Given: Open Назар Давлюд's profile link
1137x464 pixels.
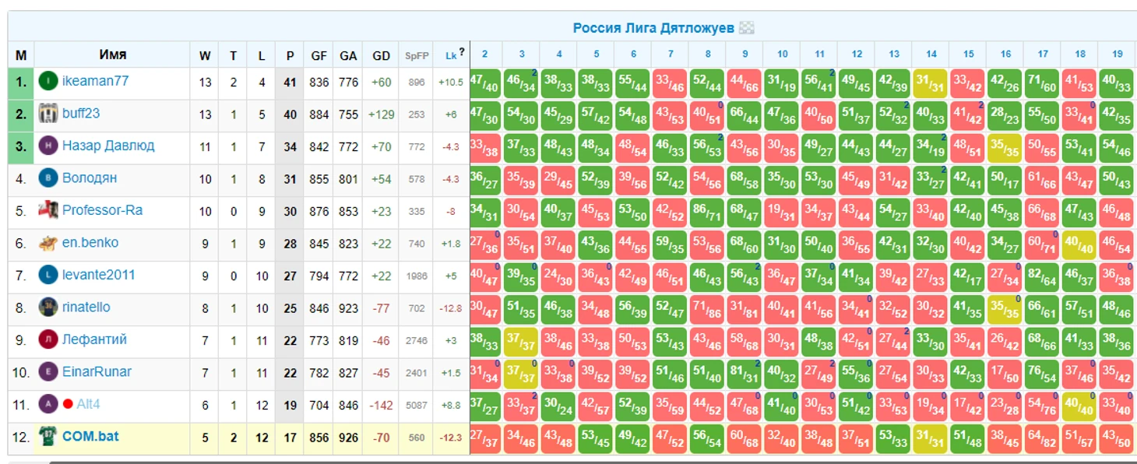Looking at the screenshot, I should 108,146.
